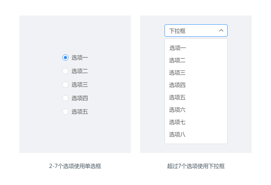Click the 选项五 radio label text
The height and width of the screenshot is (185, 271).
point(80,112)
